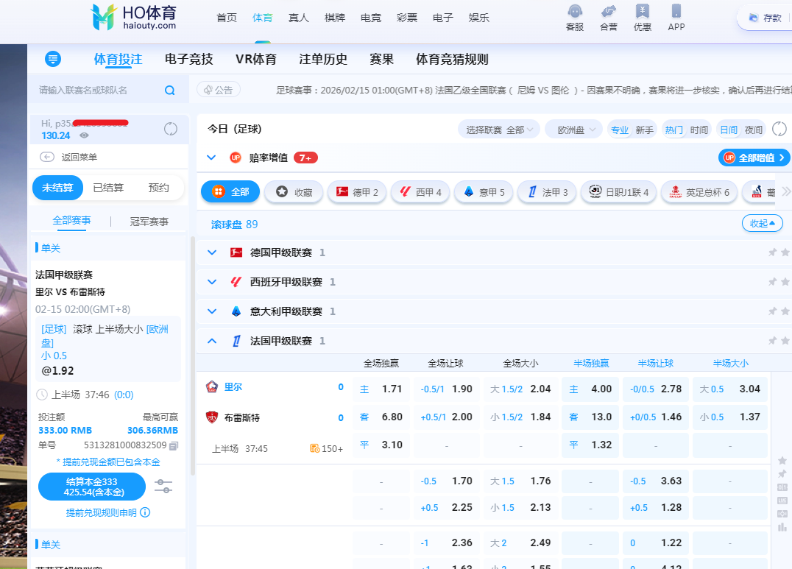Open cash-out rules info icon
This screenshot has height=569, width=792.
point(145,512)
